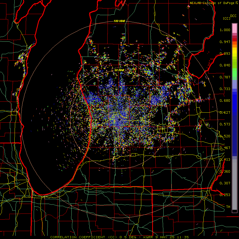Click the 0.893 legend value

(225, 53)
